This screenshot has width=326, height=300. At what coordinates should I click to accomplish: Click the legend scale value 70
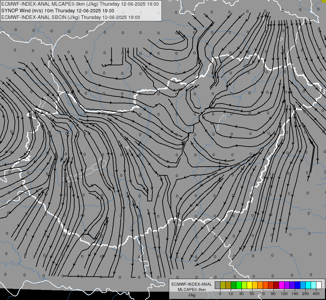click(263, 294)
